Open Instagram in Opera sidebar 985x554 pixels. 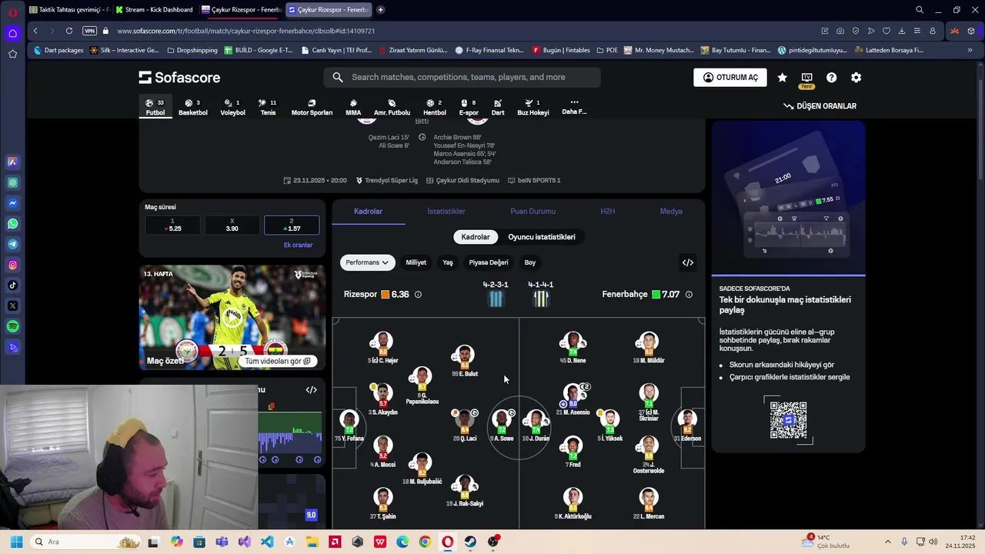12,265
